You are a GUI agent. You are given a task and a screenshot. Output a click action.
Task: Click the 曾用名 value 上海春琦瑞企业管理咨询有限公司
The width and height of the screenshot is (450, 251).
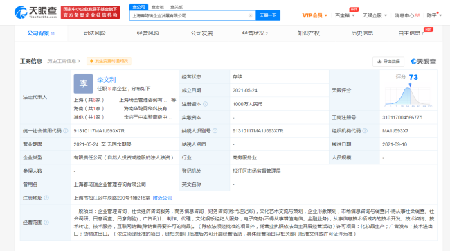click(110, 184)
